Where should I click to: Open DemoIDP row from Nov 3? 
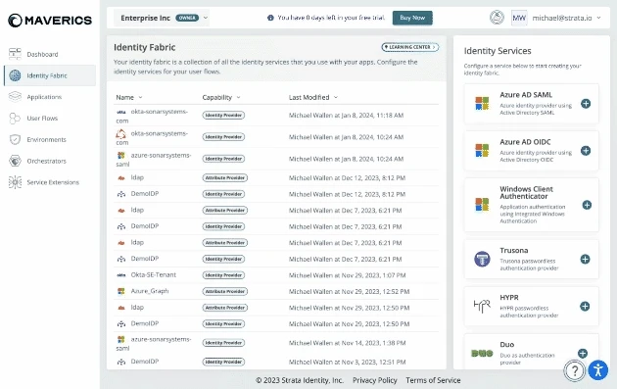pyautogui.click(x=276, y=362)
